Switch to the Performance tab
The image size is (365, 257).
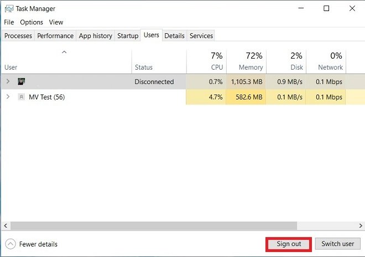click(x=55, y=35)
